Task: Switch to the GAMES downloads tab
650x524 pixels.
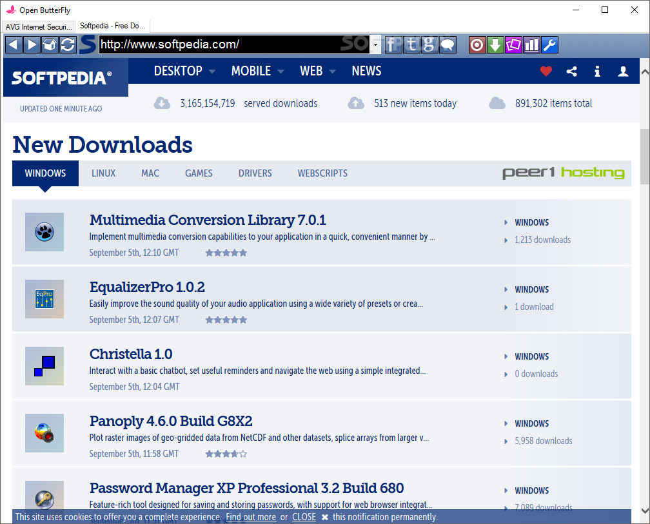Action: (199, 173)
